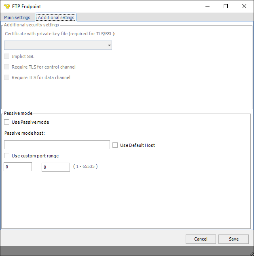Open the certificate with private key dropdown
The width and height of the screenshot is (254, 256).
coord(109,45)
